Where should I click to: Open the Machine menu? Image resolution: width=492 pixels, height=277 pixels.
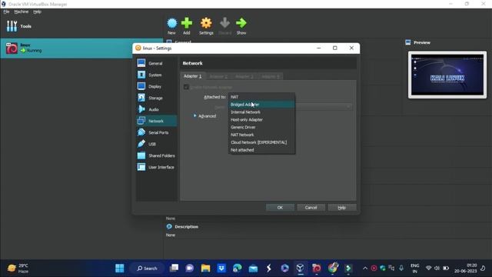21,12
